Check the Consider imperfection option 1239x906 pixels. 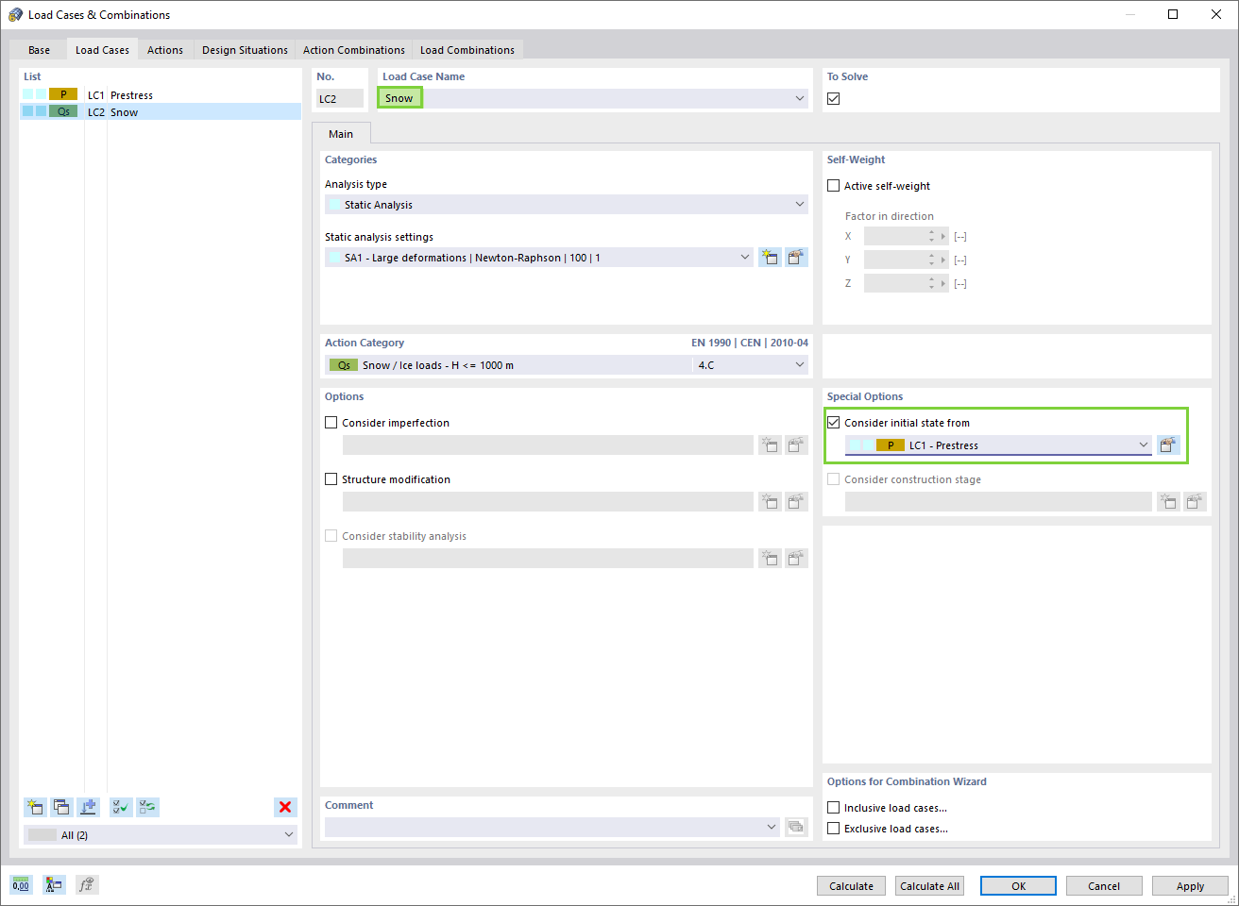(331, 422)
